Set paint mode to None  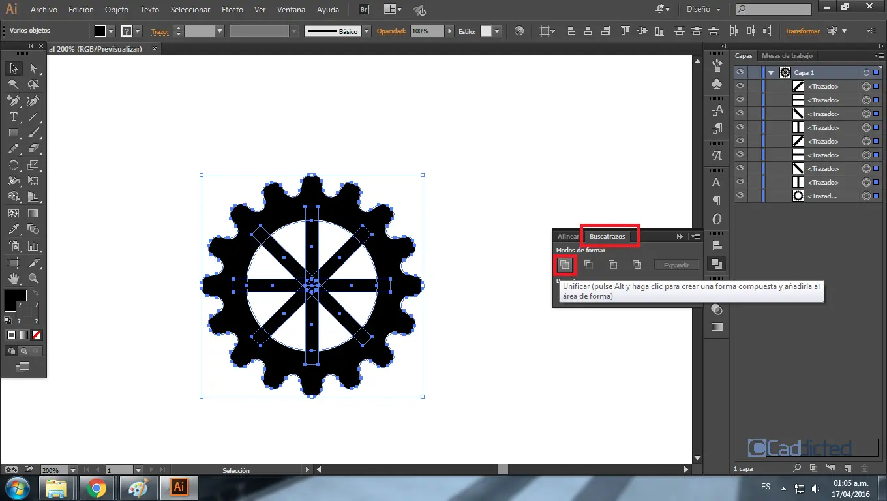coord(37,335)
